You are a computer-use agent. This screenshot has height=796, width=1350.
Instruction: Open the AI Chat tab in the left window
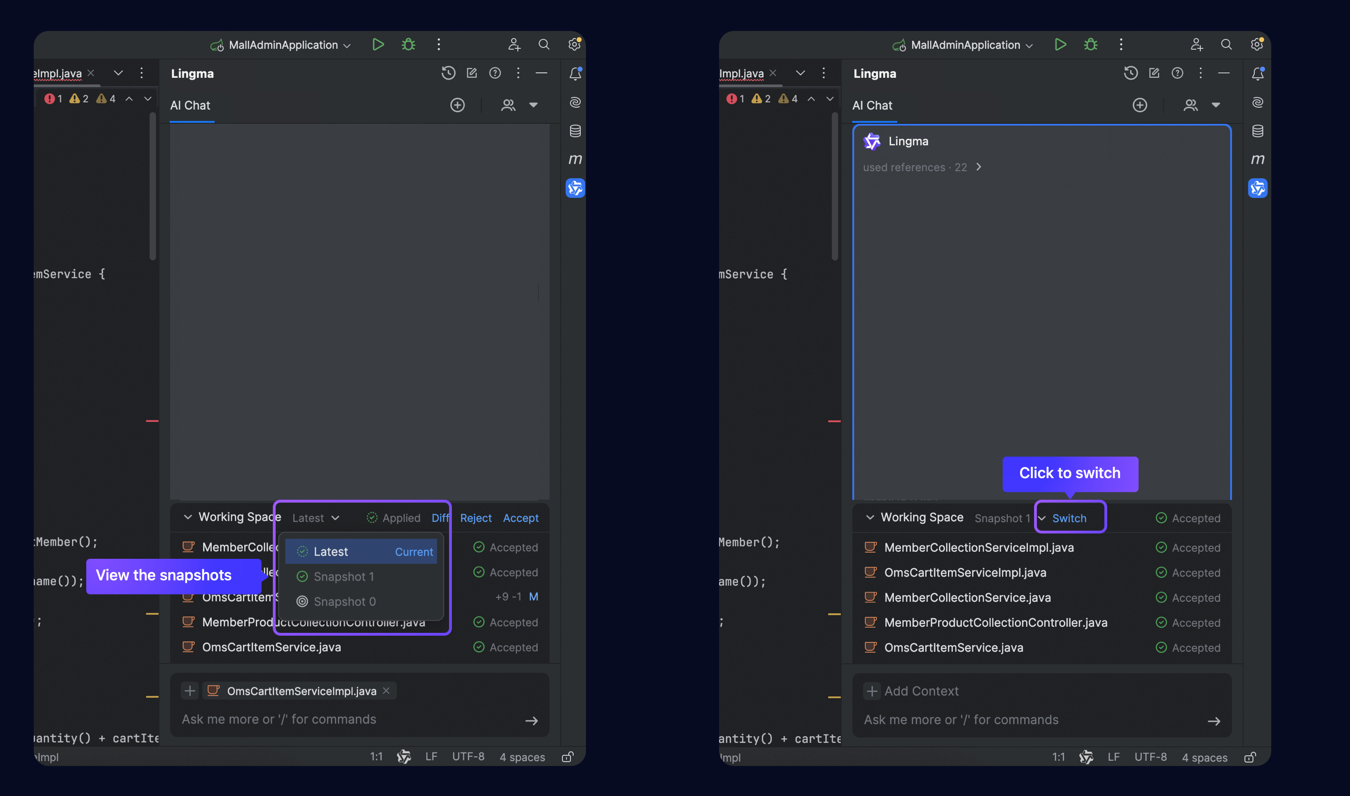(x=190, y=105)
